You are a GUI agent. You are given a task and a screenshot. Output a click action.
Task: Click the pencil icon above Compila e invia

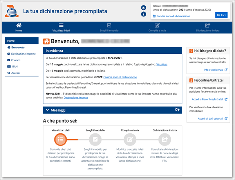[157, 25]
